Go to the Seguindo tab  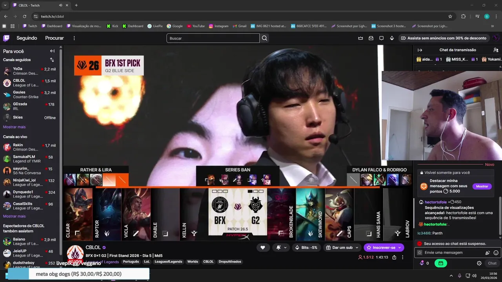click(27, 38)
